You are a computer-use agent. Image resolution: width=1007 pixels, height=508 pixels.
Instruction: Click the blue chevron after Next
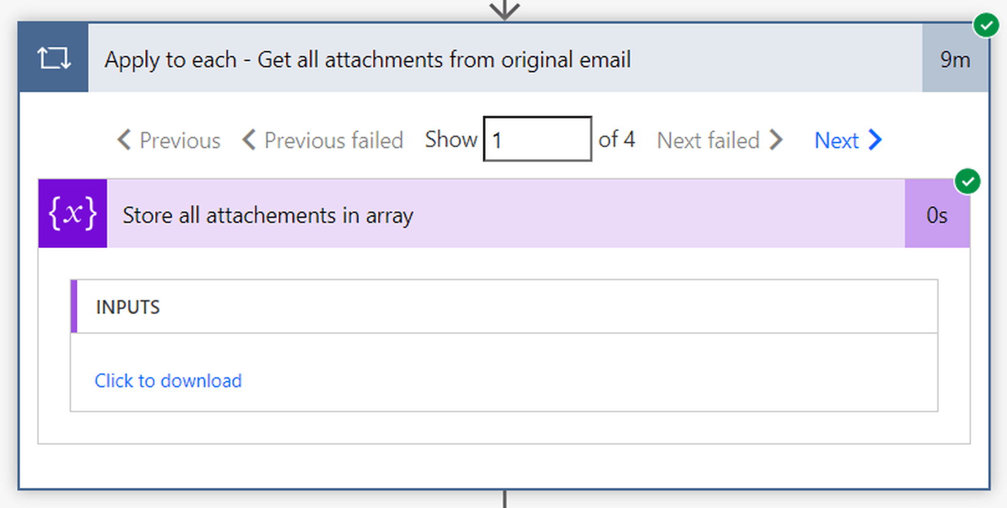pyautogui.click(x=875, y=139)
